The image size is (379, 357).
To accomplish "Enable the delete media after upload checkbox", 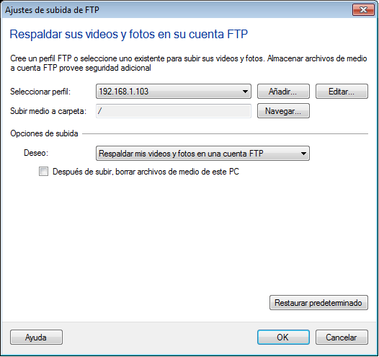I will tap(43, 172).
